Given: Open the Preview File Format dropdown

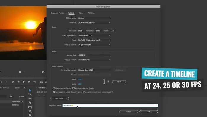Looking at the screenshot, I should [94, 70].
